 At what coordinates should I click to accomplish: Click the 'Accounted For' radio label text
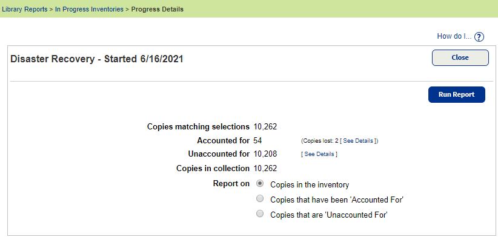tap(337, 200)
